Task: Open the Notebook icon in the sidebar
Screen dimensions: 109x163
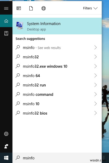Action: (6, 33)
